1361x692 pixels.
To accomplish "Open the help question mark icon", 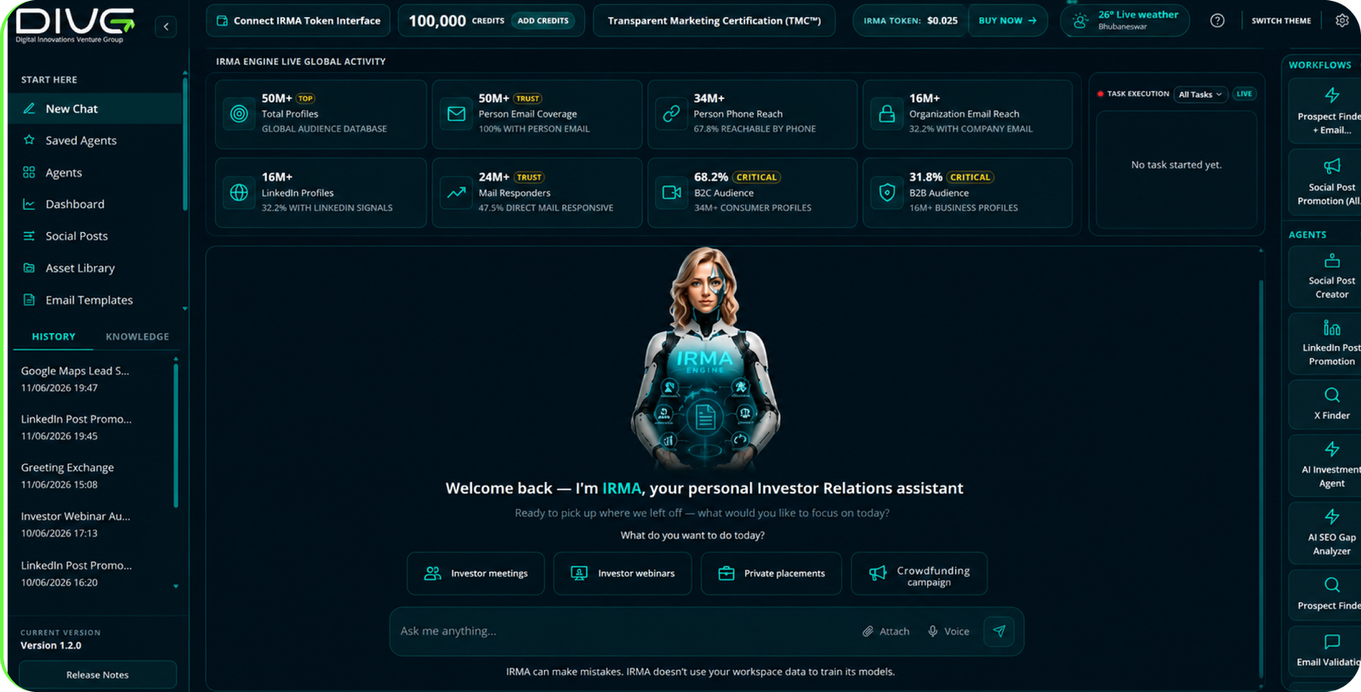I will click(1217, 20).
